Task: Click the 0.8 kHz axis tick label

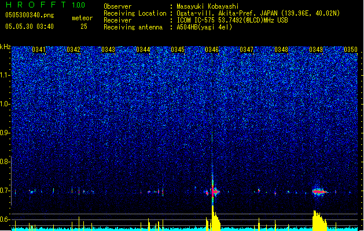Action: 5,162
